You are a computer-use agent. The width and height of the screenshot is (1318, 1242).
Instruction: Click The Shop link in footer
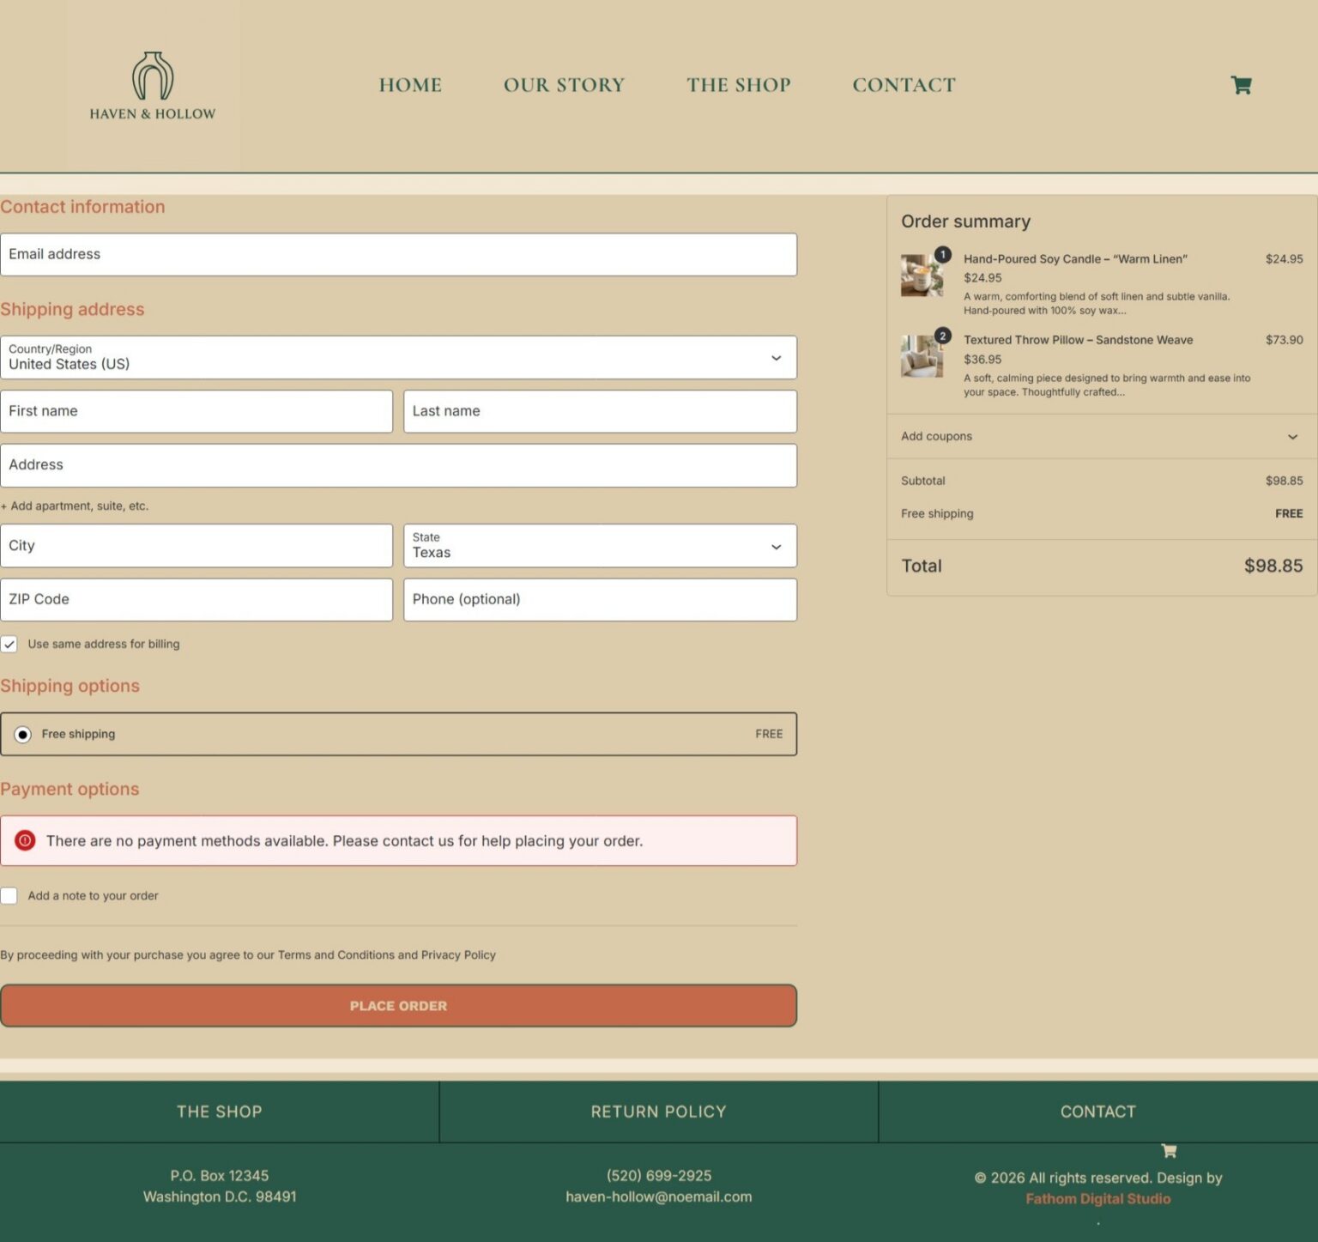coord(220,1112)
